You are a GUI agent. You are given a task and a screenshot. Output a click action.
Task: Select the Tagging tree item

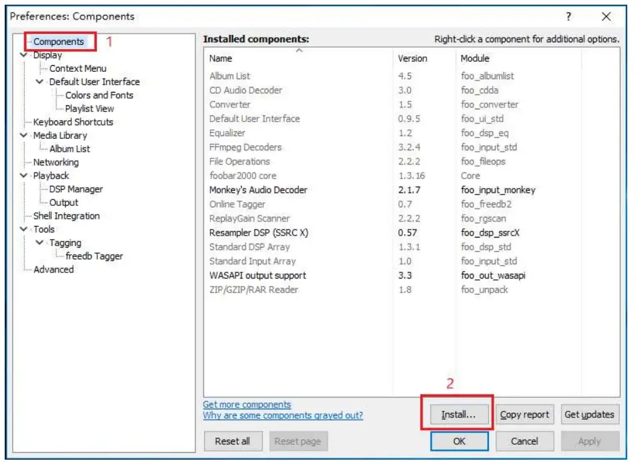[x=65, y=243]
